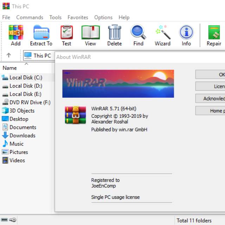The width and height of the screenshot is (225, 225).
Task: Click the 'About WinRAR' dialog title
Action: click(73, 57)
